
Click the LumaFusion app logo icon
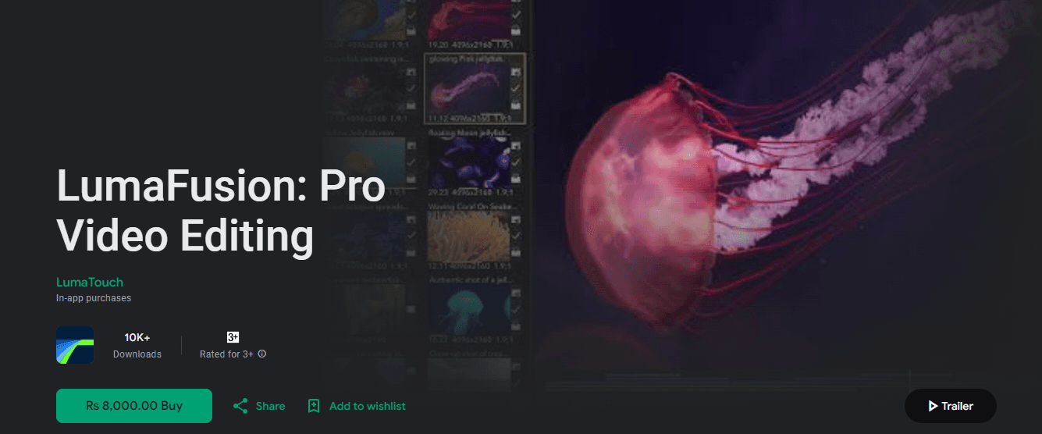75,345
